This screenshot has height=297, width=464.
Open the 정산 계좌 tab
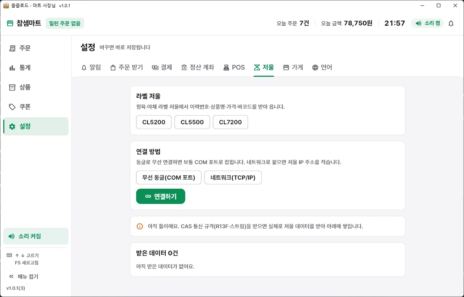click(x=198, y=67)
